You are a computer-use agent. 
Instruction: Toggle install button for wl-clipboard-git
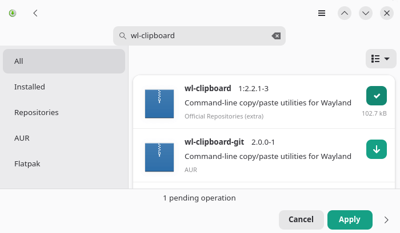376,149
